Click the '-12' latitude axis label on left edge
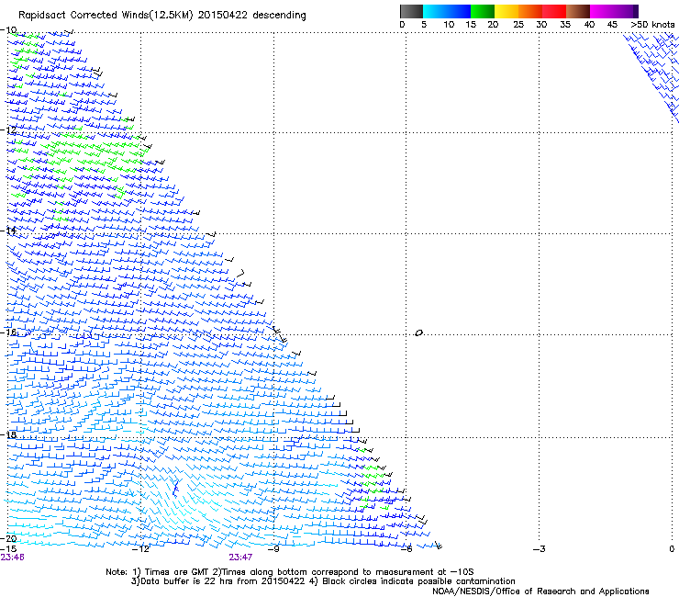 click(x=8, y=130)
